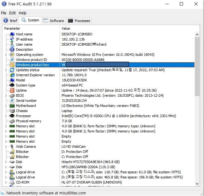Image resolution: width=204 pixels, height=196 pixels.
Task: Click the Web Camera icon
Action: (x=12, y=147)
